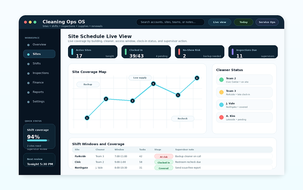The image size is (303, 190).
Task: Click the 7:00-11:00 window cell
Action: [121, 156]
